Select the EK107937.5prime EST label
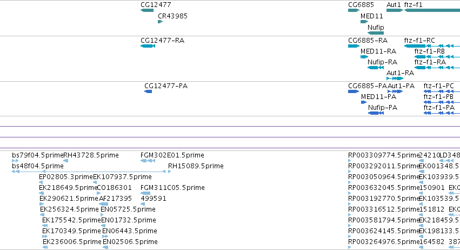 click(x=122, y=177)
